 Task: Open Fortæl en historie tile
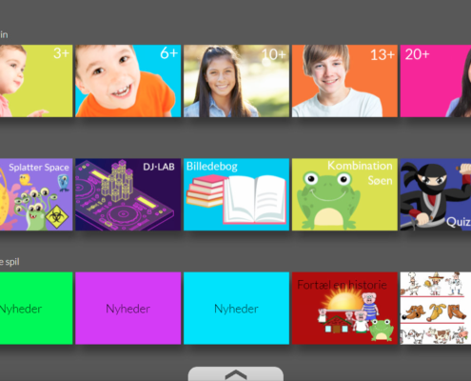[x=344, y=308]
